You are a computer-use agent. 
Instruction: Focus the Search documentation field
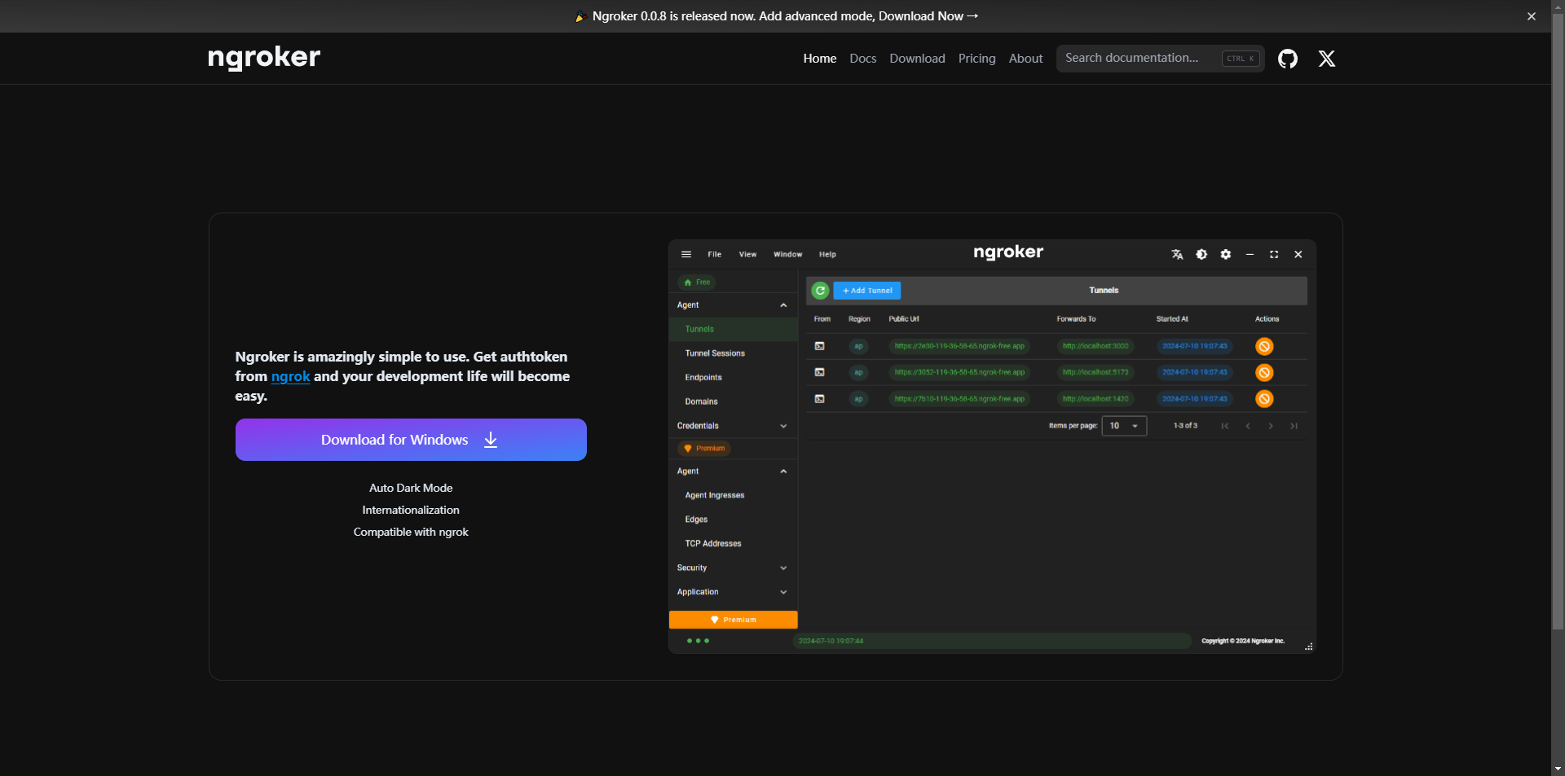pyautogui.click(x=1160, y=59)
